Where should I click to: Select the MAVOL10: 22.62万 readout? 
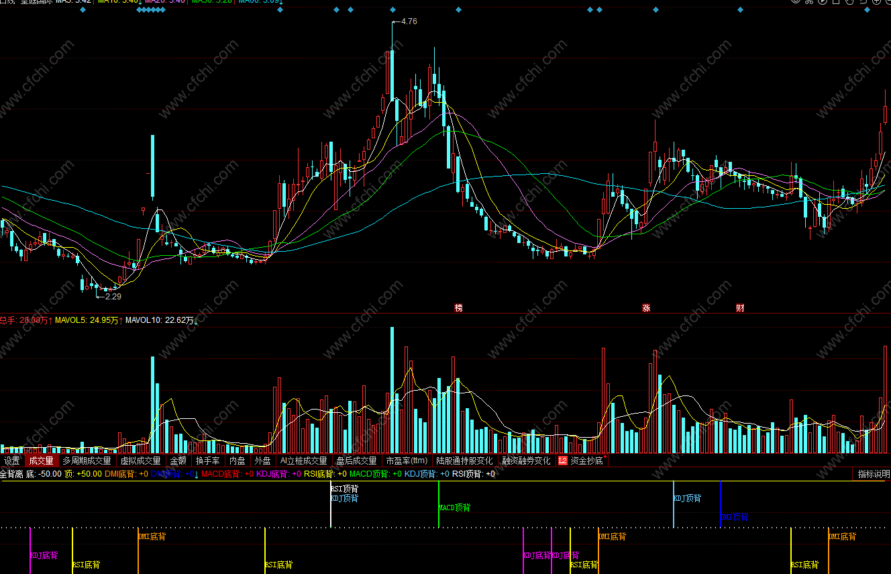point(161,320)
